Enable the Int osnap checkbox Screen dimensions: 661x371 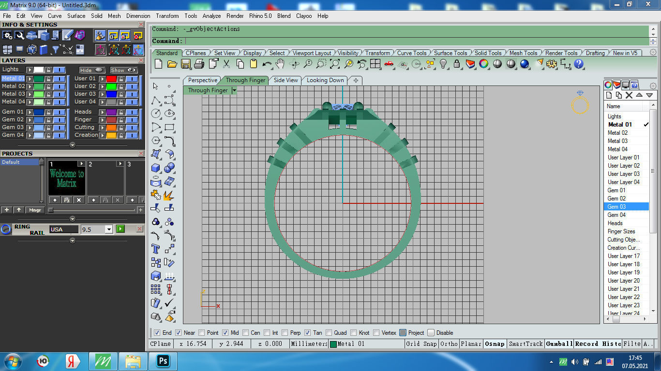(x=267, y=333)
